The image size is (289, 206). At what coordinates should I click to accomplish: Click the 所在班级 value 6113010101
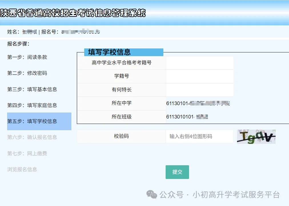(187, 117)
